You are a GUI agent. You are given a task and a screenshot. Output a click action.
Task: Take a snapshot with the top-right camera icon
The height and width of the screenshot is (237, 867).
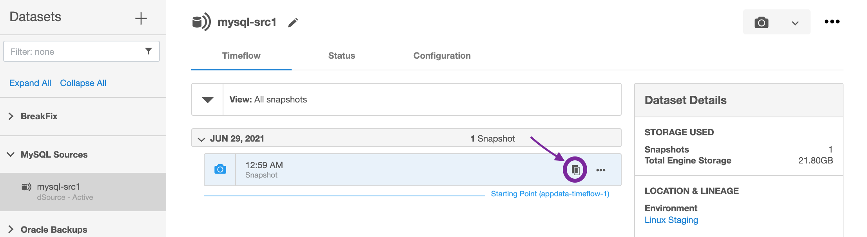click(762, 22)
